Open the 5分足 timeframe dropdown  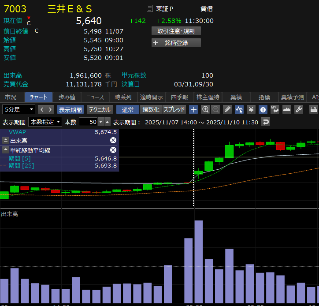19,109
